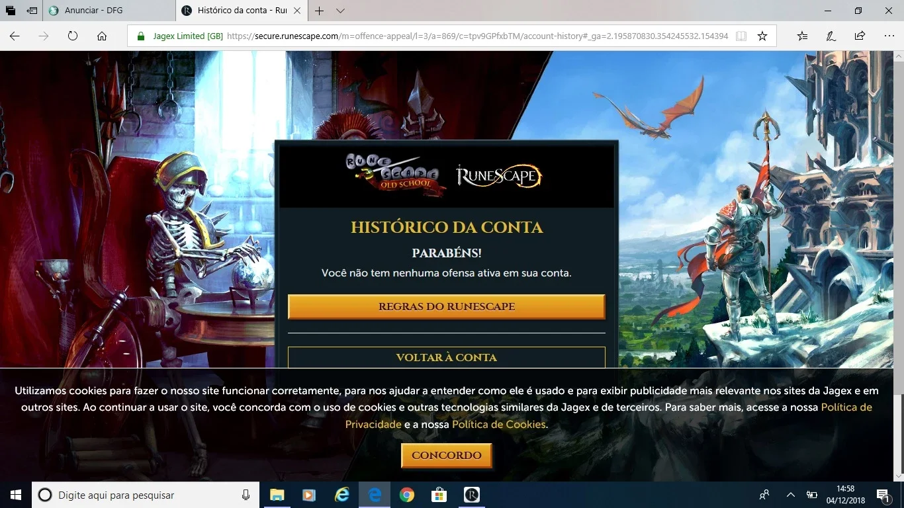Switch to the Anunciar - DFG tab
This screenshot has width=904, height=508.
(109, 11)
